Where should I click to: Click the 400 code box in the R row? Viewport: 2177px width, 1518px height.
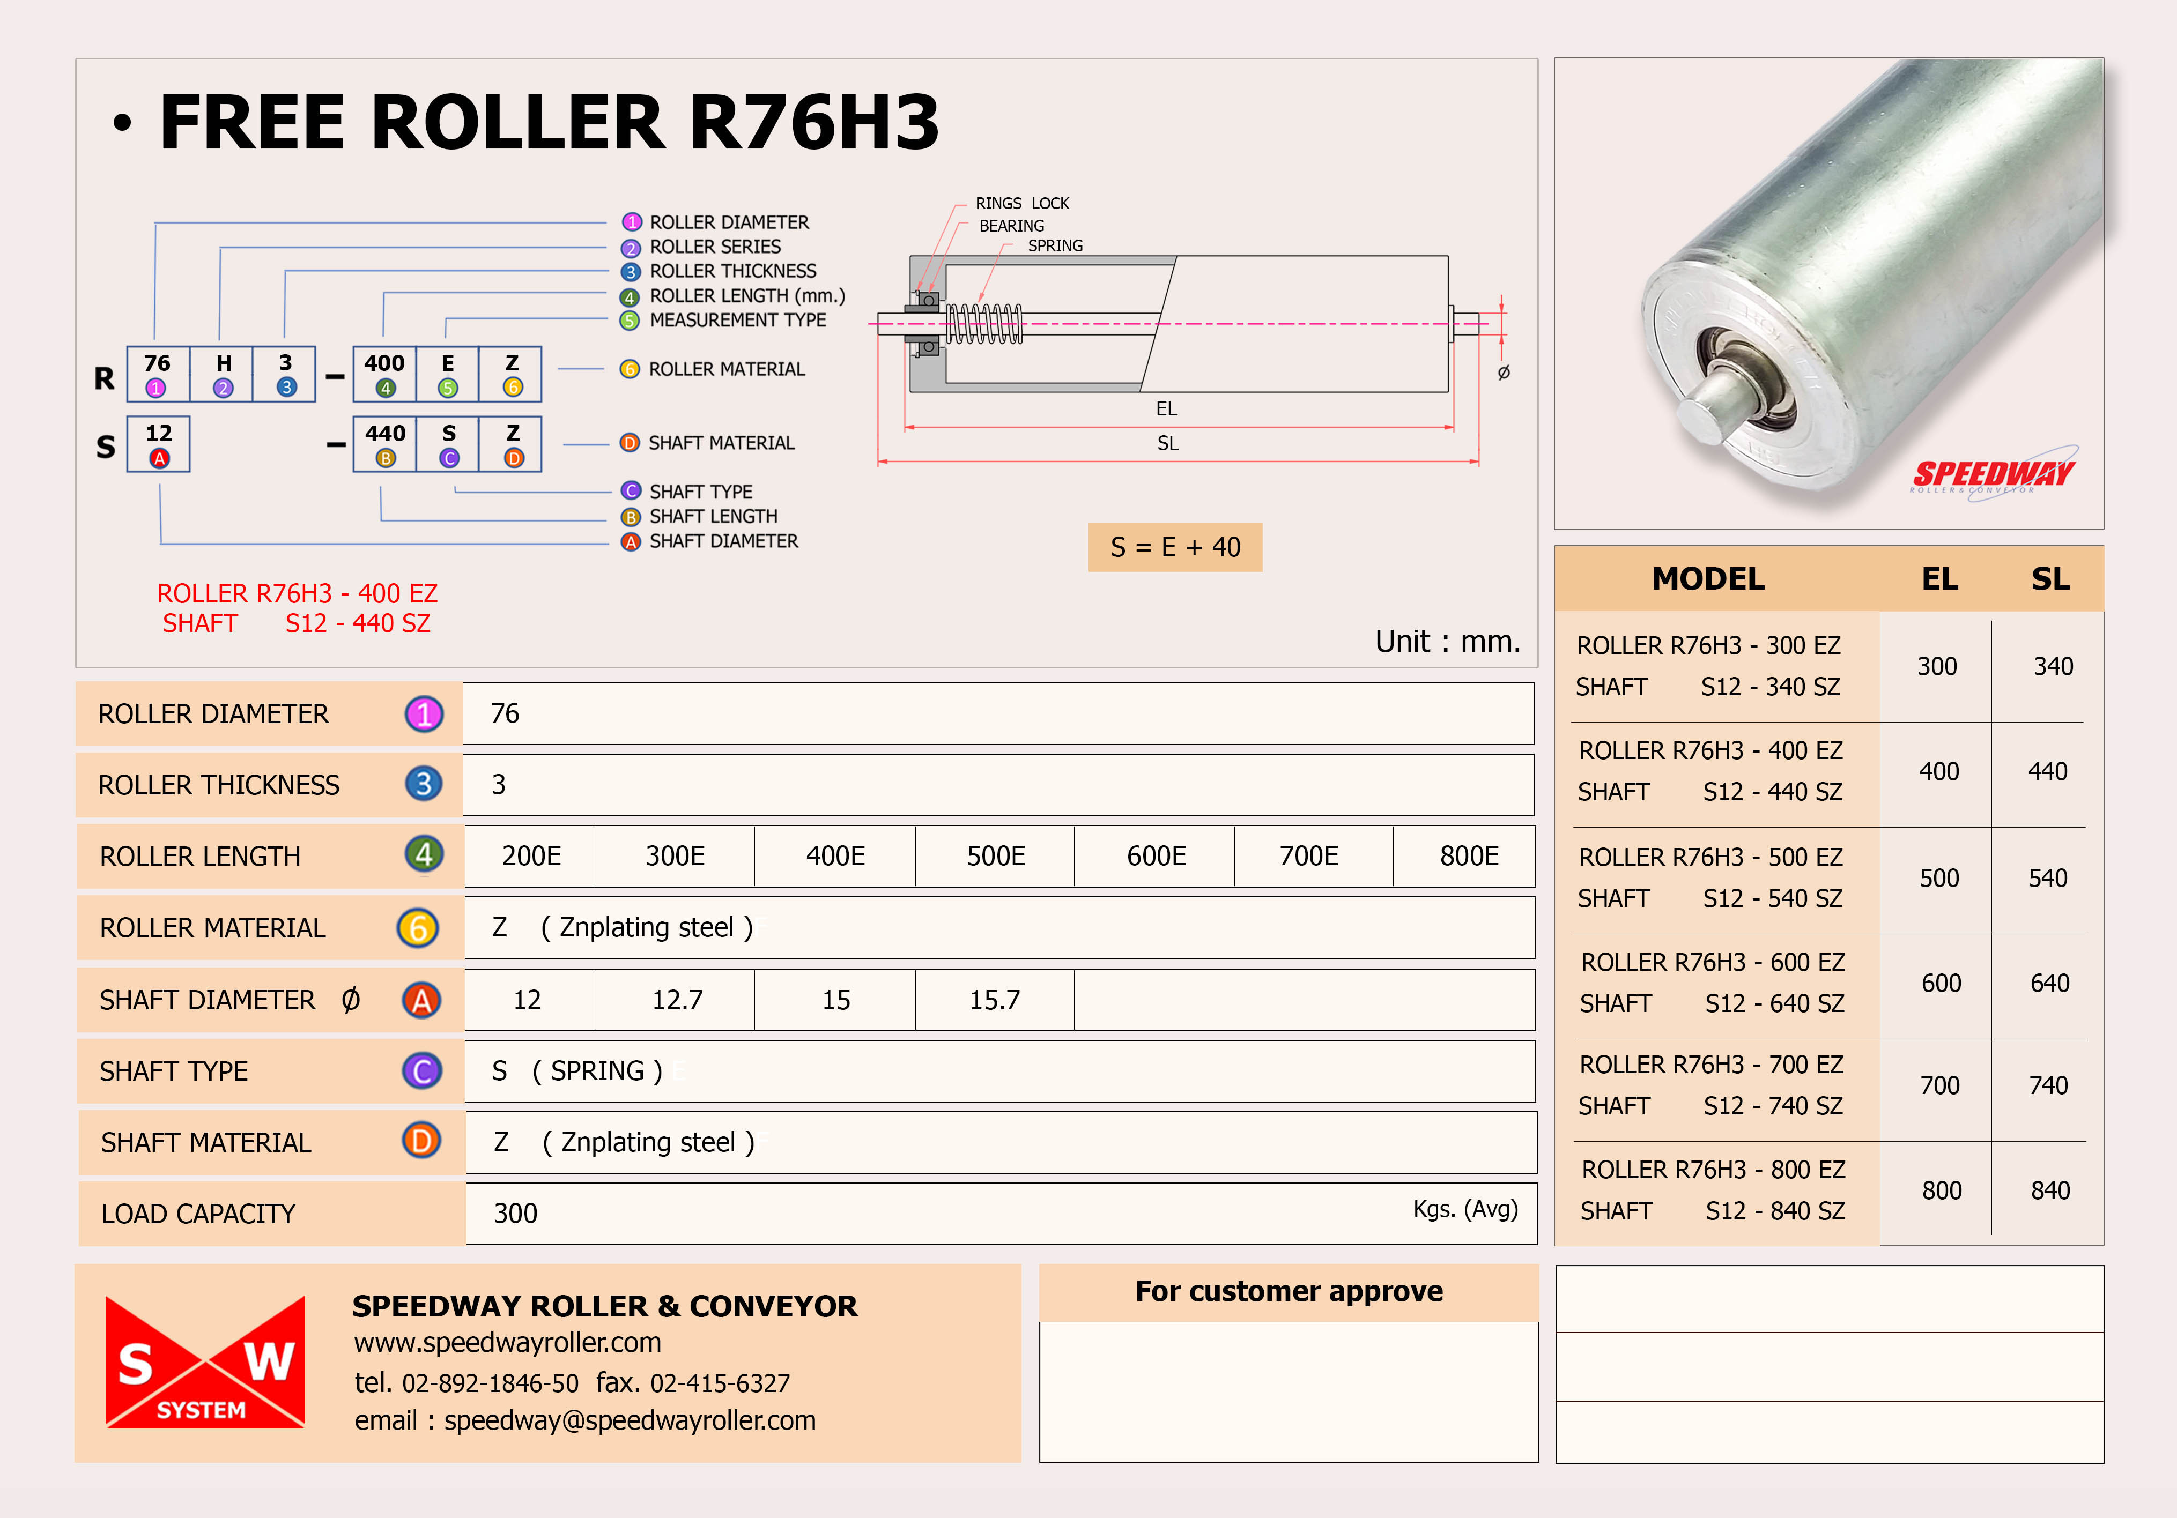click(x=385, y=374)
